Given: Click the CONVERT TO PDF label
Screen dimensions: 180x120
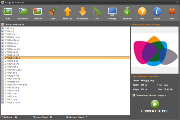Looking at the screenshot, I should pyautogui.click(x=155, y=111).
